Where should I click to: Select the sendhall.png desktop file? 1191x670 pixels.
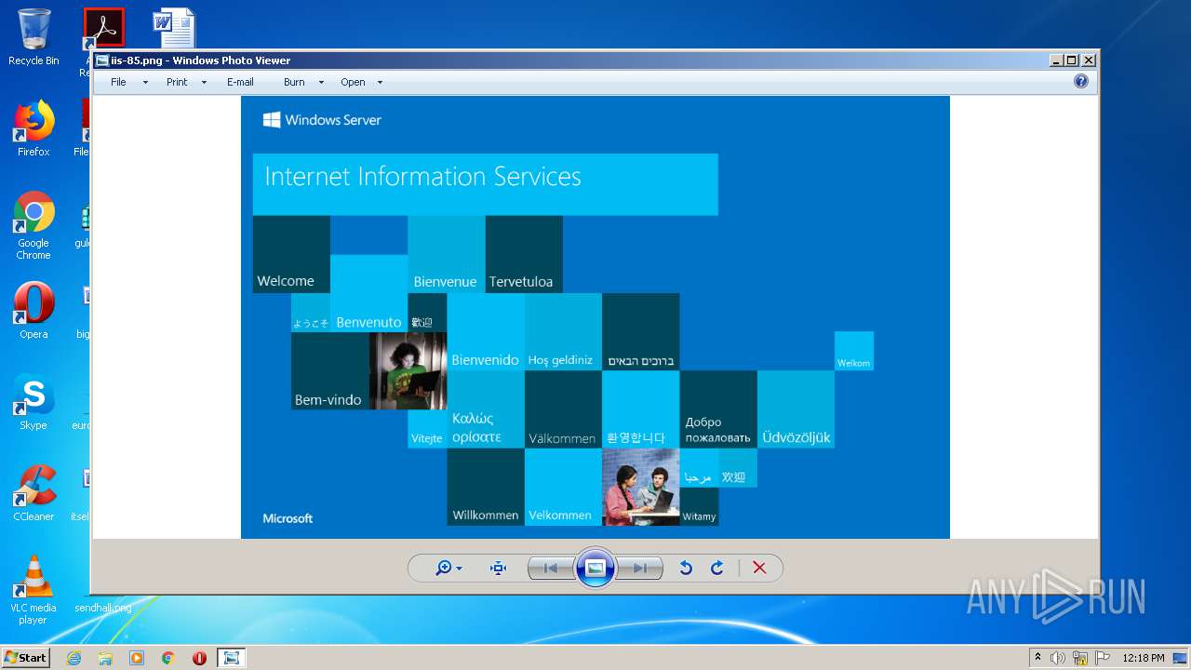pyautogui.click(x=102, y=608)
